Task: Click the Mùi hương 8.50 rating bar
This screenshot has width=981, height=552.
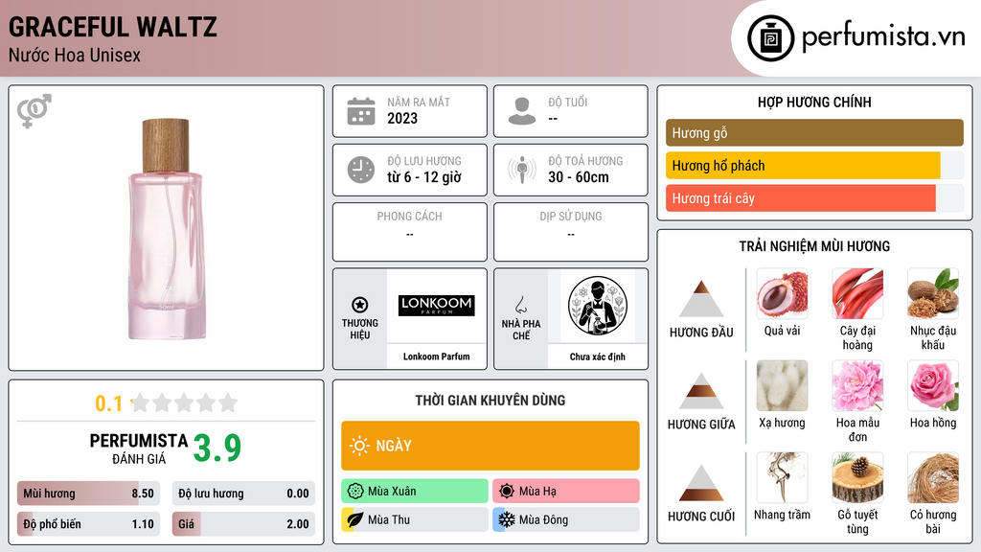Action: (89, 494)
